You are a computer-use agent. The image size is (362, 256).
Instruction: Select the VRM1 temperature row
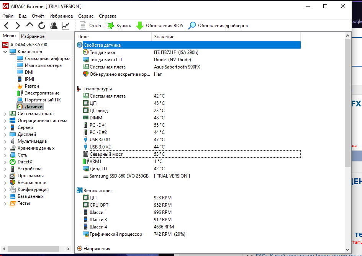192,161
